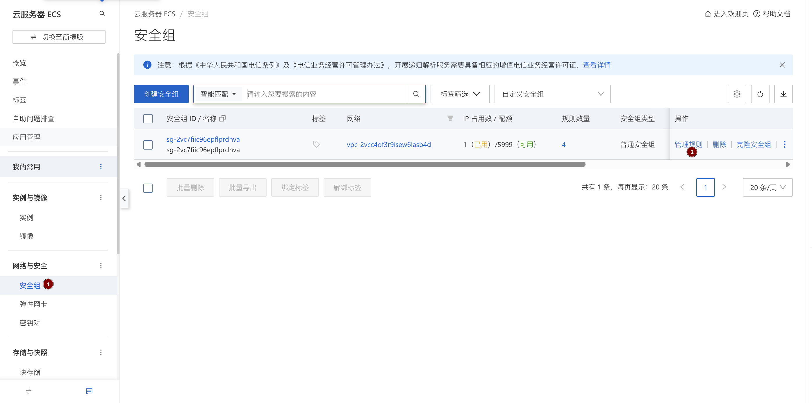Copy security group IDs via header icon
The image size is (812, 403).
coord(222,118)
